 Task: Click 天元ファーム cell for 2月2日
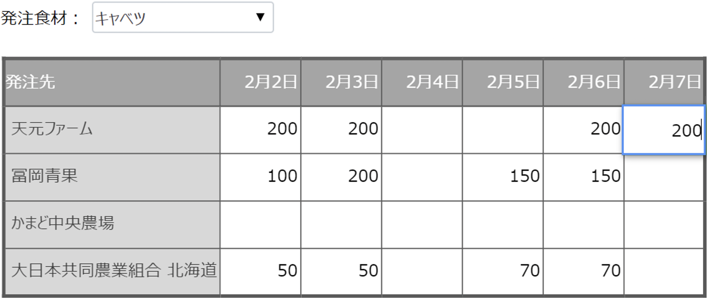pos(260,130)
